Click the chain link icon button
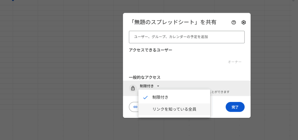Viewport: 298px width, 140px height. (x=135, y=107)
